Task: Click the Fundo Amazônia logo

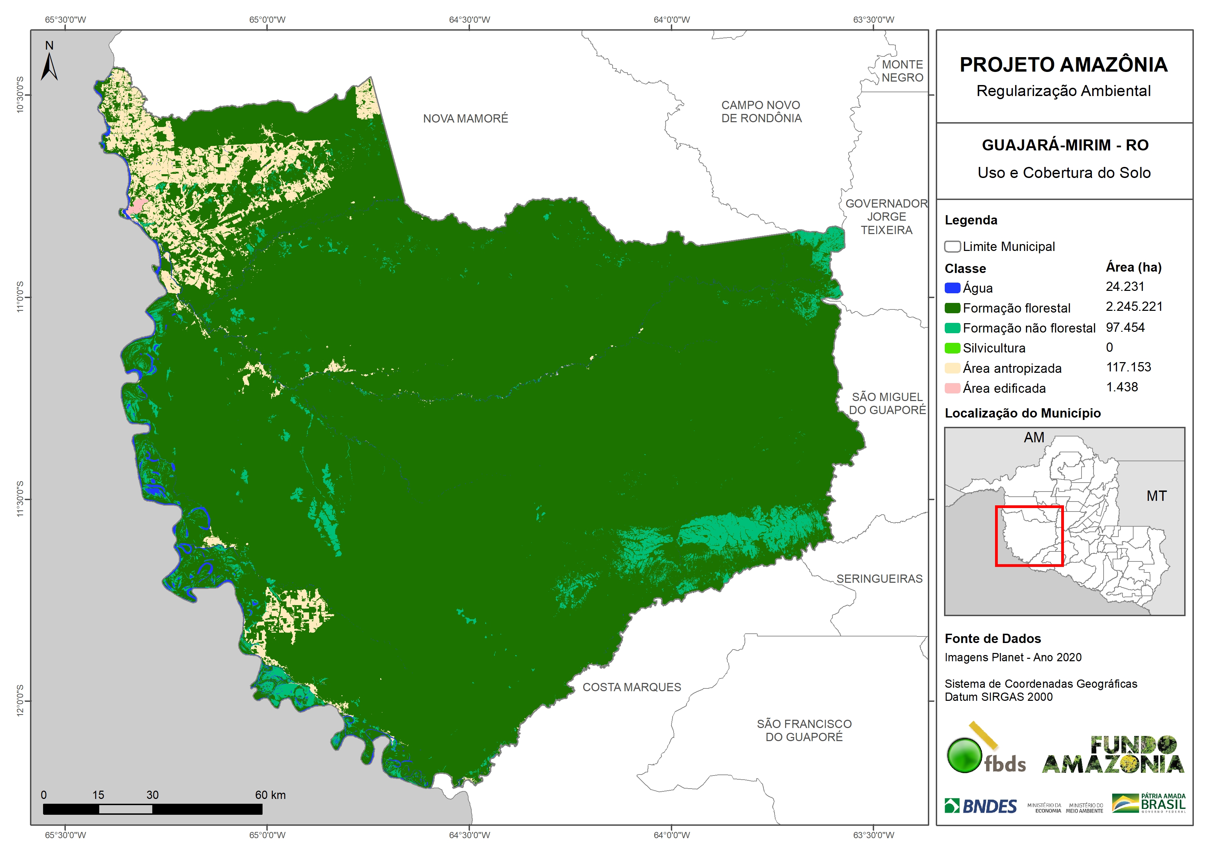Action: (x=1113, y=755)
